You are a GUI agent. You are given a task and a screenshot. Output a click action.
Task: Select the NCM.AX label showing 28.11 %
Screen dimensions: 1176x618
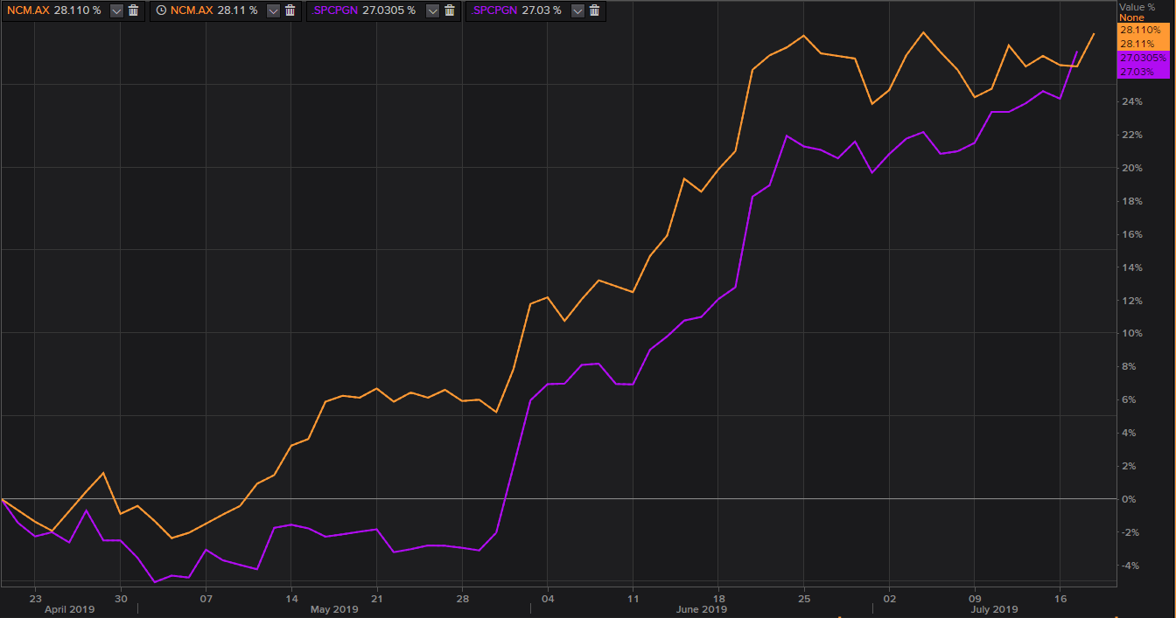tap(191, 10)
